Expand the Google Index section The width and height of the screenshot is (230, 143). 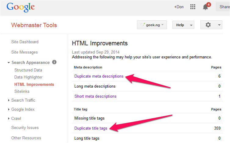coord(9,109)
